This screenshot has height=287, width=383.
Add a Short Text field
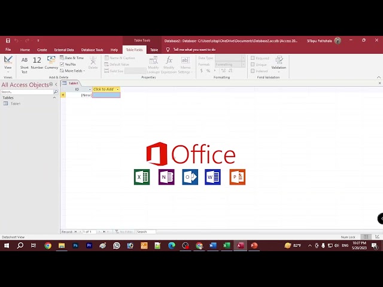pyautogui.click(x=24, y=65)
